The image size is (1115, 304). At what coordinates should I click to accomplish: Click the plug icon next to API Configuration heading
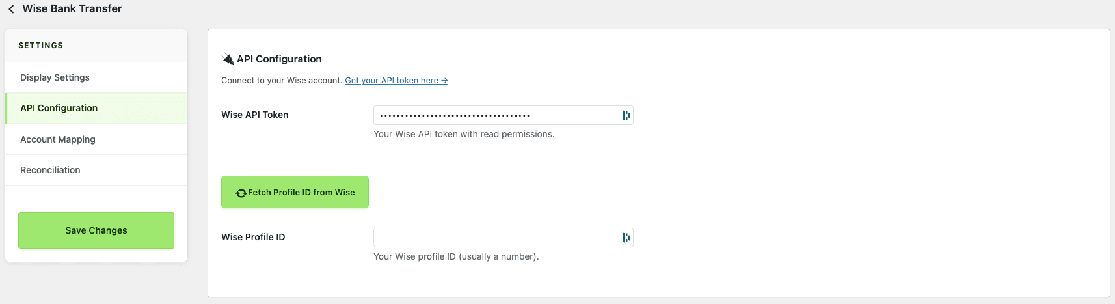pos(228,59)
